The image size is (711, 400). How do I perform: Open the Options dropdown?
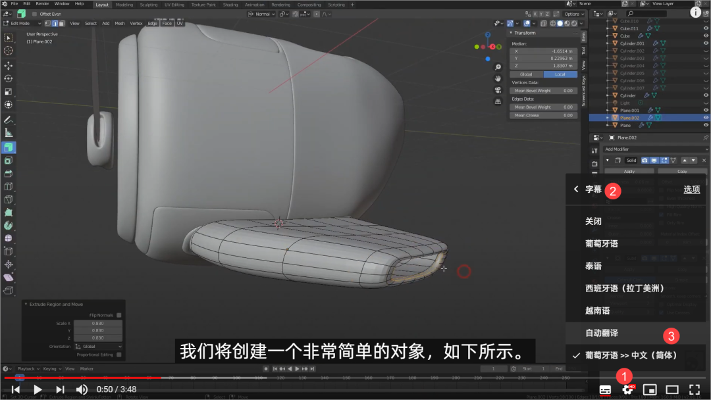(574, 14)
